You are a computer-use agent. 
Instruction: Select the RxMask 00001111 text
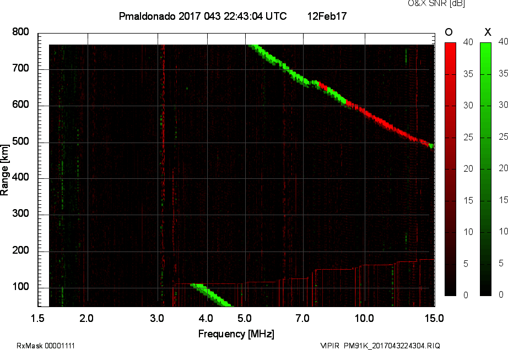tap(46, 346)
